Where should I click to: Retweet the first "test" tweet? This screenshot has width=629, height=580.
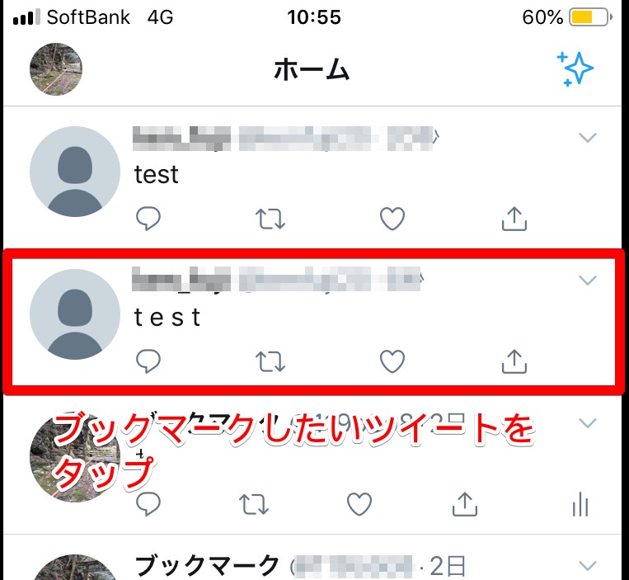tap(270, 219)
